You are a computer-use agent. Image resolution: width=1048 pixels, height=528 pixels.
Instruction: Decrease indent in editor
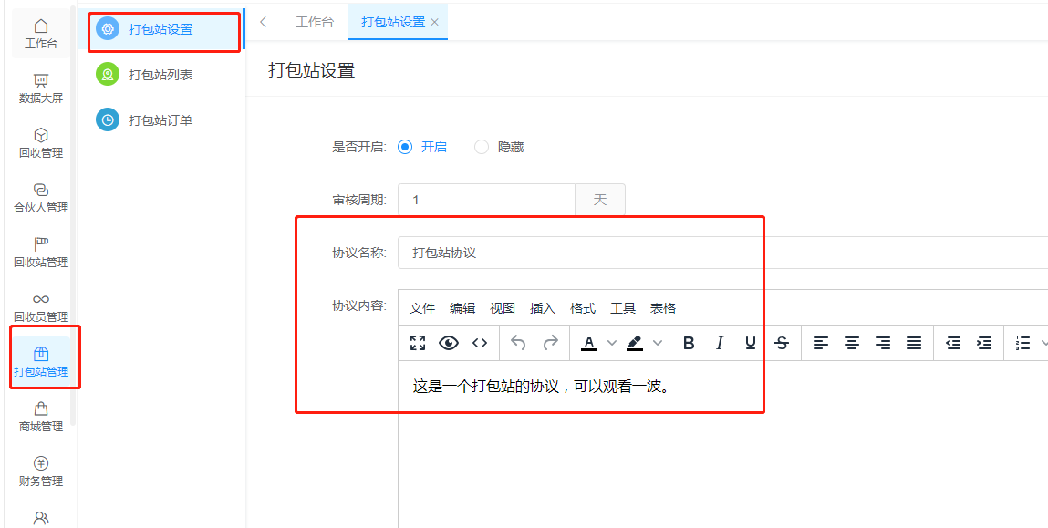(953, 343)
